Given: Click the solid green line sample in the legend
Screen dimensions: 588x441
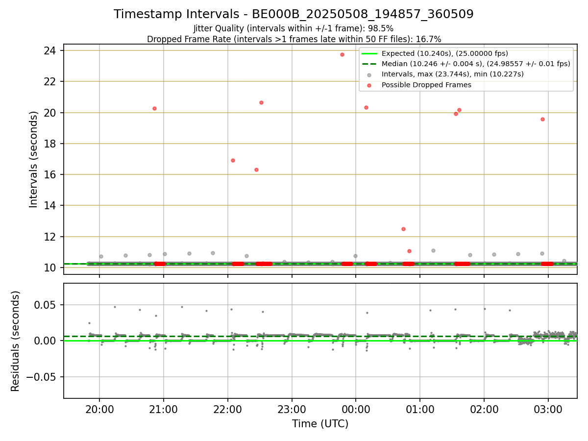Looking at the screenshot, I should tap(370, 53).
